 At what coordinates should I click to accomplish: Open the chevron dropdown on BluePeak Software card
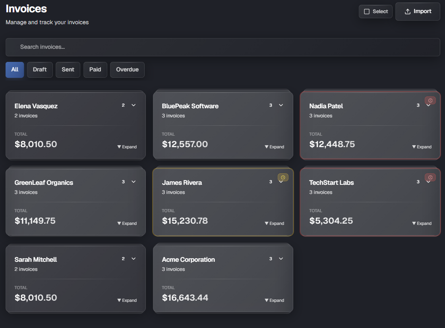pyautogui.click(x=281, y=105)
